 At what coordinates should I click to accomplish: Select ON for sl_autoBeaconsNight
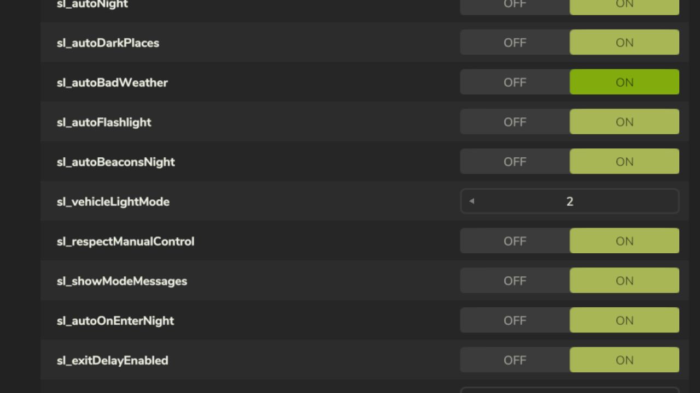click(x=625, y=162)
